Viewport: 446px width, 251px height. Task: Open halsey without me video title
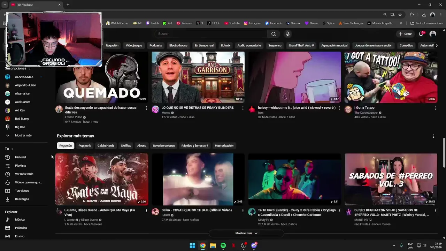[297, 108]
